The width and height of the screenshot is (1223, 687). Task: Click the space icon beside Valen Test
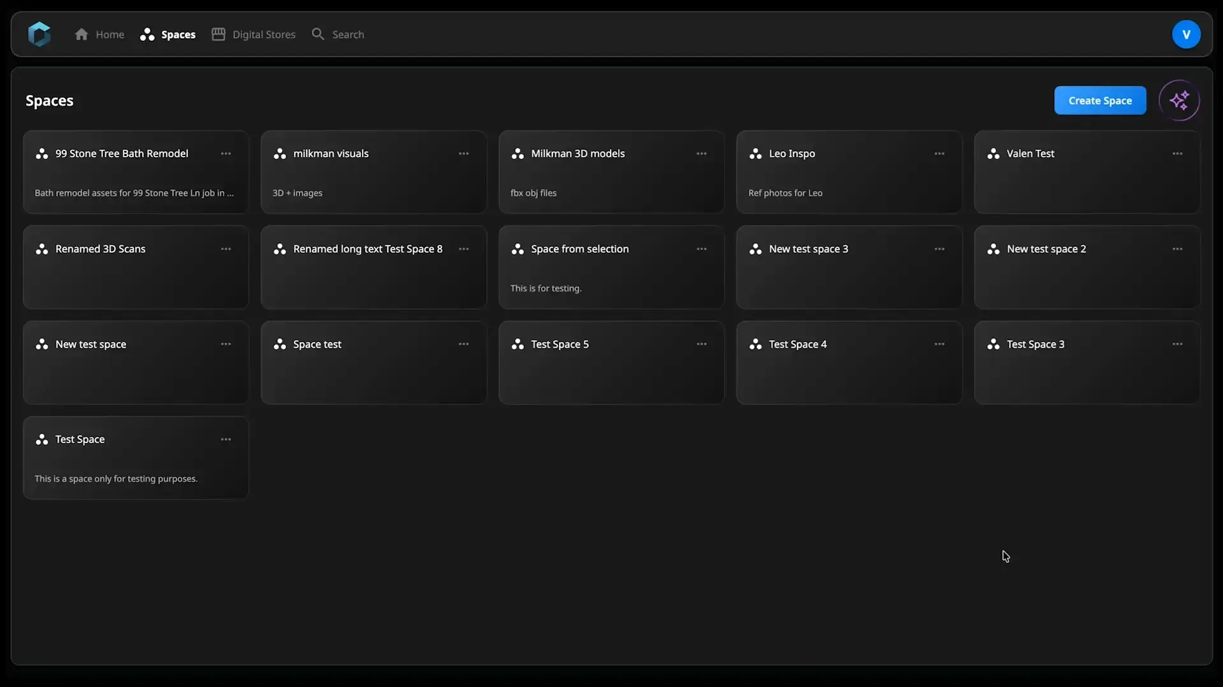click(x=993, y=154)
